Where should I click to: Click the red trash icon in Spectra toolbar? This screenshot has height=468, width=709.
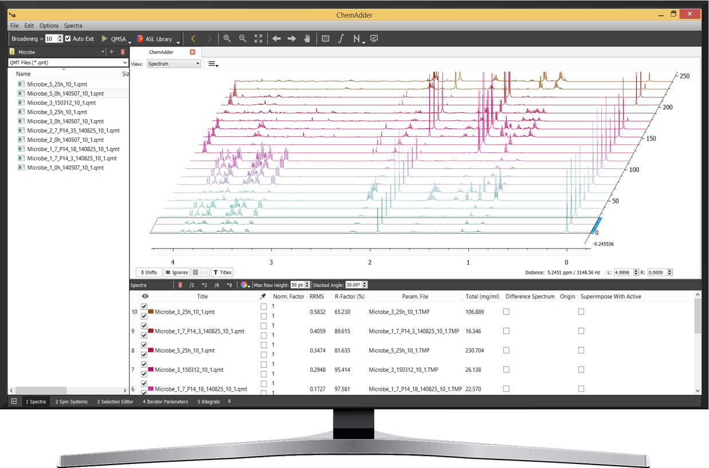pos(180,285)
